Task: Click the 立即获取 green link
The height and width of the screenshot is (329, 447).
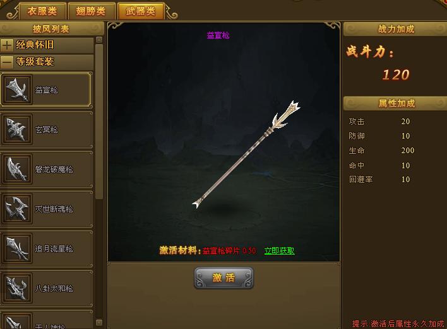Action: pos(279,251)
